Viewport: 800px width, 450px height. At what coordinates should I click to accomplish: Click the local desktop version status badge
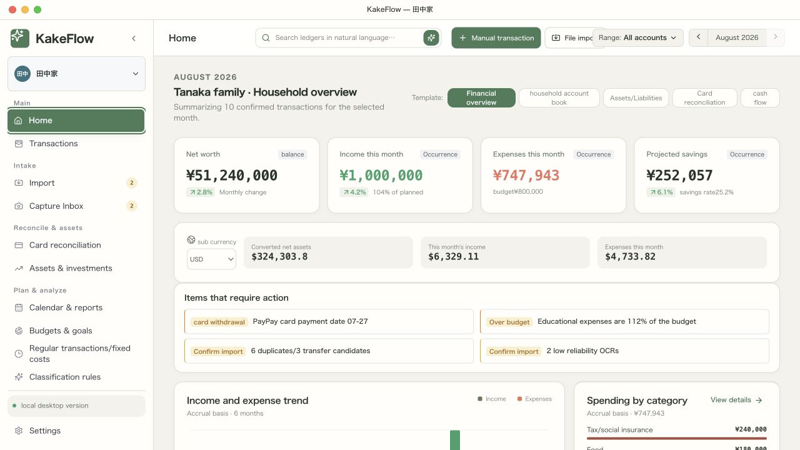point(76,406)
